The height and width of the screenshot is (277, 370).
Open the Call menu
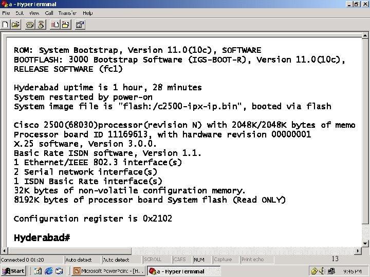point(49,13)
